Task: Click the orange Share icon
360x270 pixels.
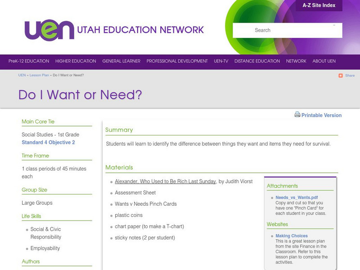Action: 341,76
